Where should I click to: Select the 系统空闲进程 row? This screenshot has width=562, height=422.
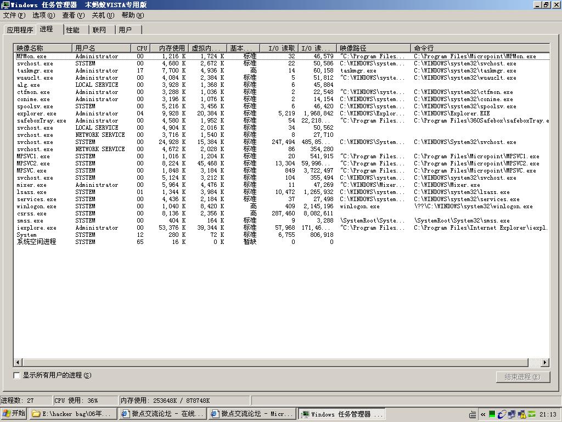click(282, 242)
